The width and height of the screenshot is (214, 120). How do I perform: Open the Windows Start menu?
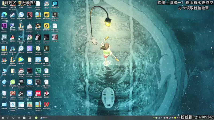tap(3, 118)
